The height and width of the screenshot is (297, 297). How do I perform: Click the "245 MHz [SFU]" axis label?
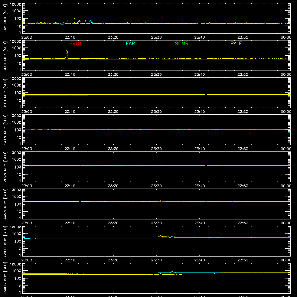point(5,18)
